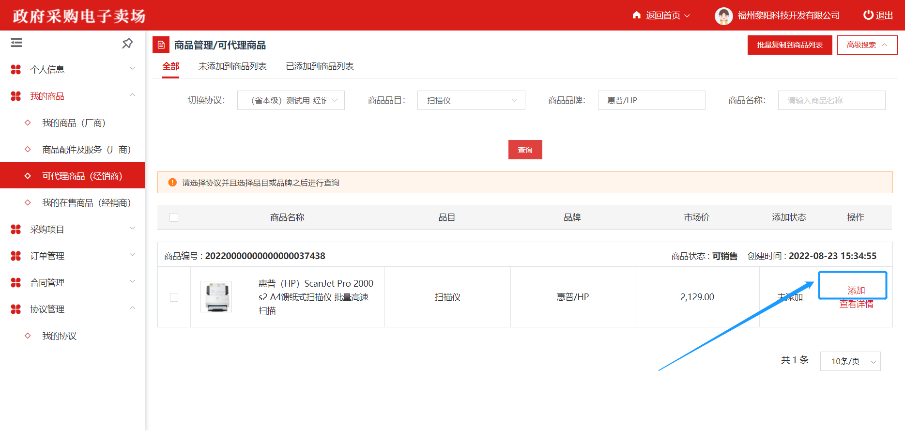Toggle the select-all checkbox in table header

tap(174, 217)
